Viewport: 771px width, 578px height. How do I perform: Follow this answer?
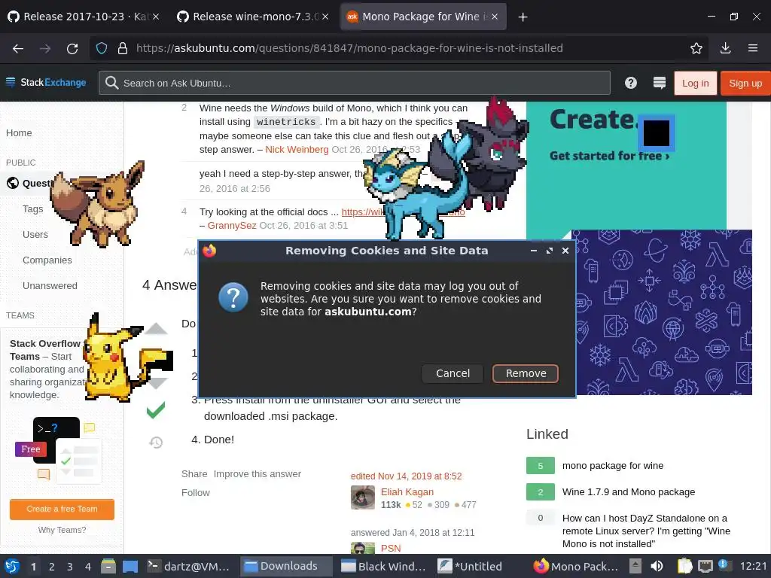click(195, 492)
